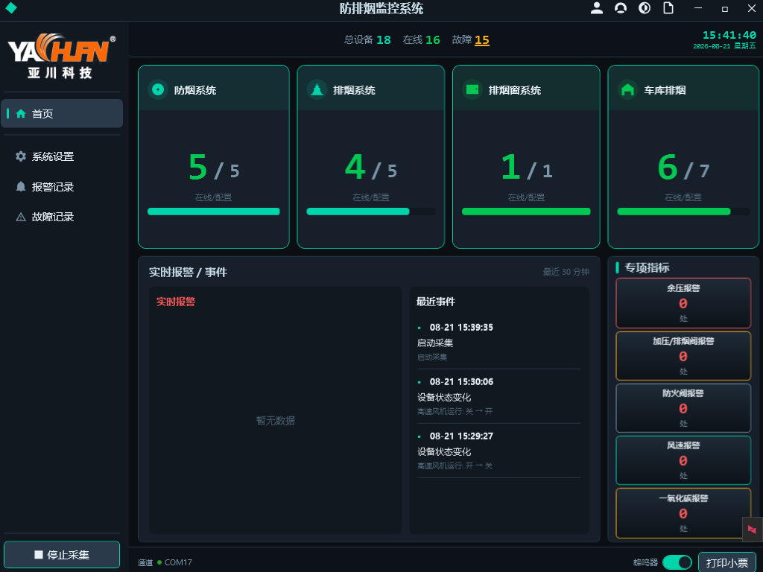Click the 排烟窗系统 progress bar
This screenshot has width=763, height=572.
(526, 212)
